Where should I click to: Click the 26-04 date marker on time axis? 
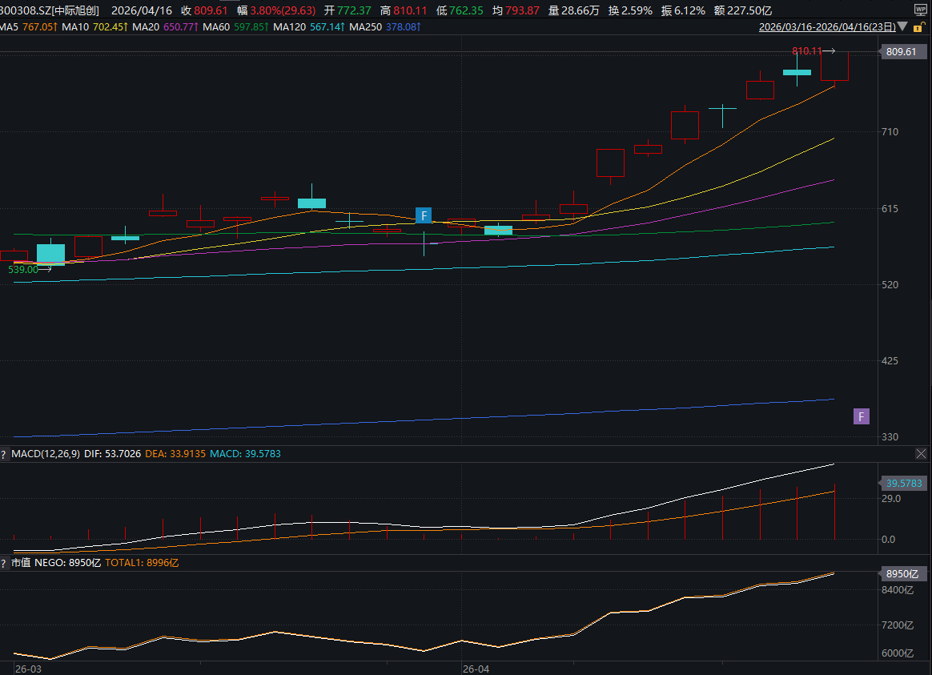tap(476, 668)
